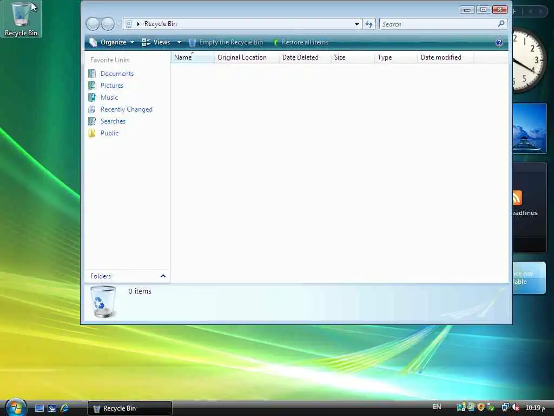The image size is (554, 416).
Task: Click the Folders pane label
Action: point(100,276)
